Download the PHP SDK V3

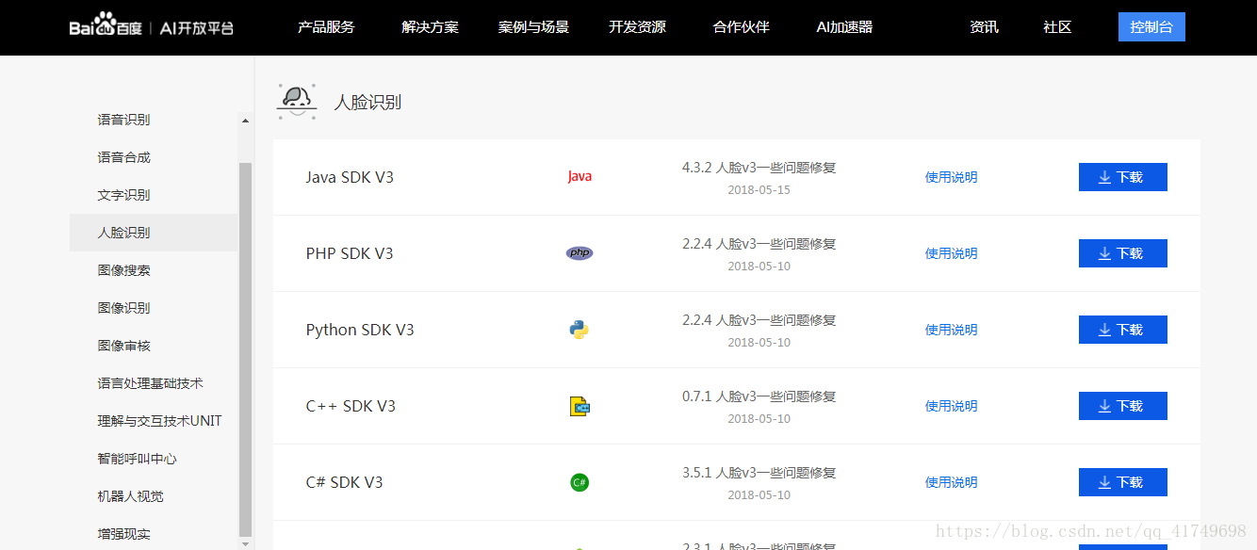pos(1122,253)
